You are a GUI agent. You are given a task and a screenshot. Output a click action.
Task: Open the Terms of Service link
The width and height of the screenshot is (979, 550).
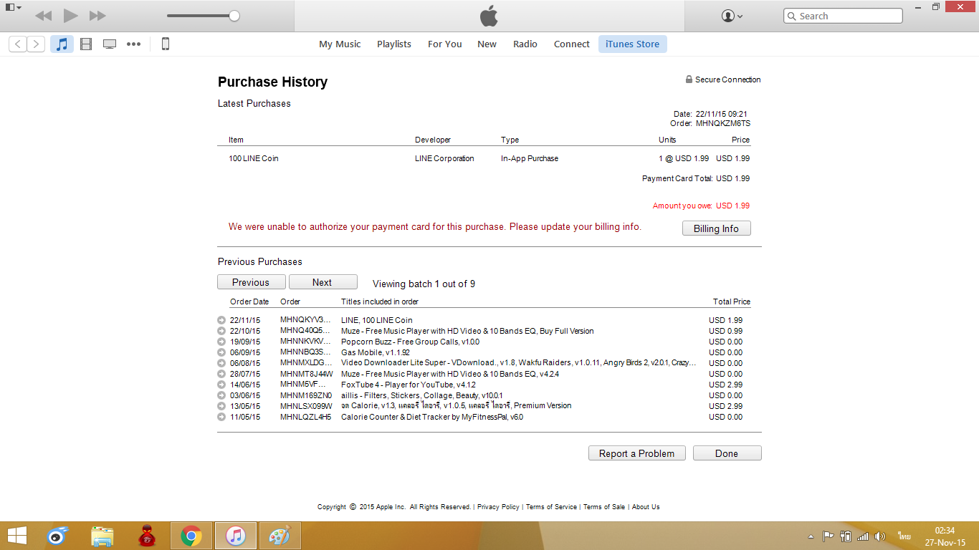[x=551, y=507]
